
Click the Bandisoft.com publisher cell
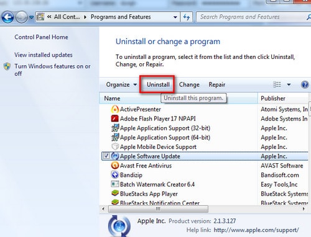[280, 175]
